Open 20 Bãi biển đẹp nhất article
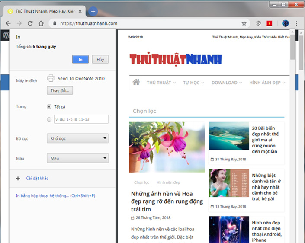 point(265,140)
